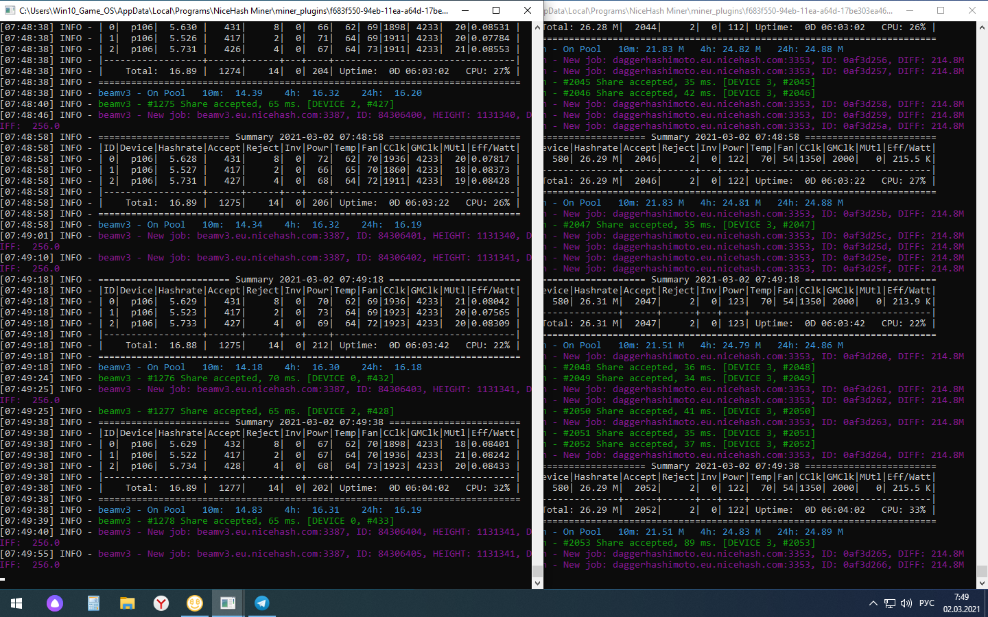988x617 pixels.
Task: Click the left console scrollbar down arrow
Action: pos(537,583)
